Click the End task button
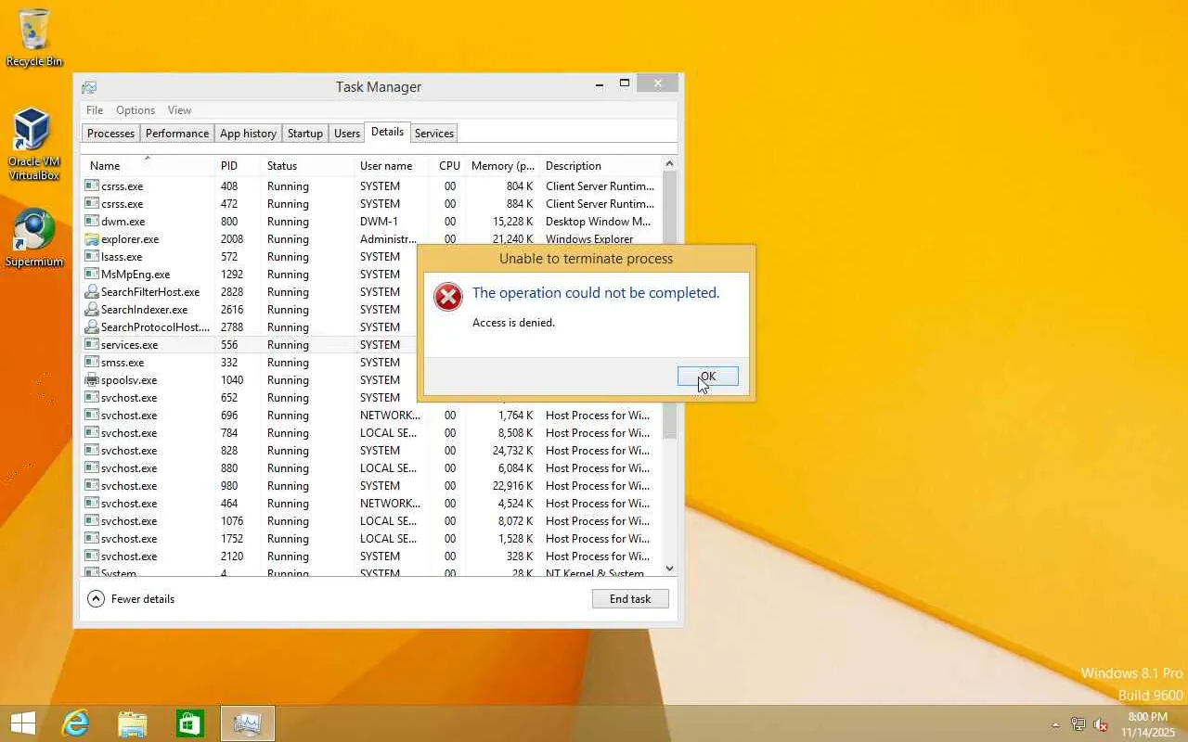The height and width of the screenshot is (742, 1188). 630,599
